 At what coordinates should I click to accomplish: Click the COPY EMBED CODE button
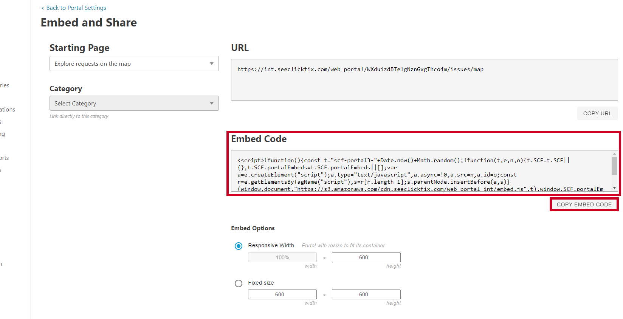pos(584,204)
